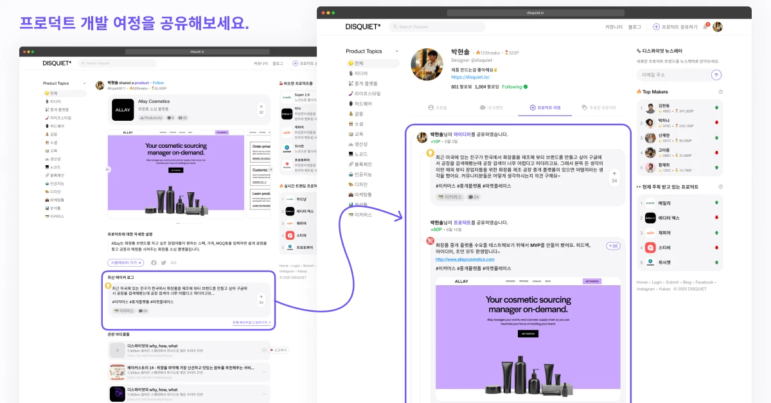Open the notification bell in the right window
Image resolution: width=771 pixels, height=403 pixels.
[706, 26]
